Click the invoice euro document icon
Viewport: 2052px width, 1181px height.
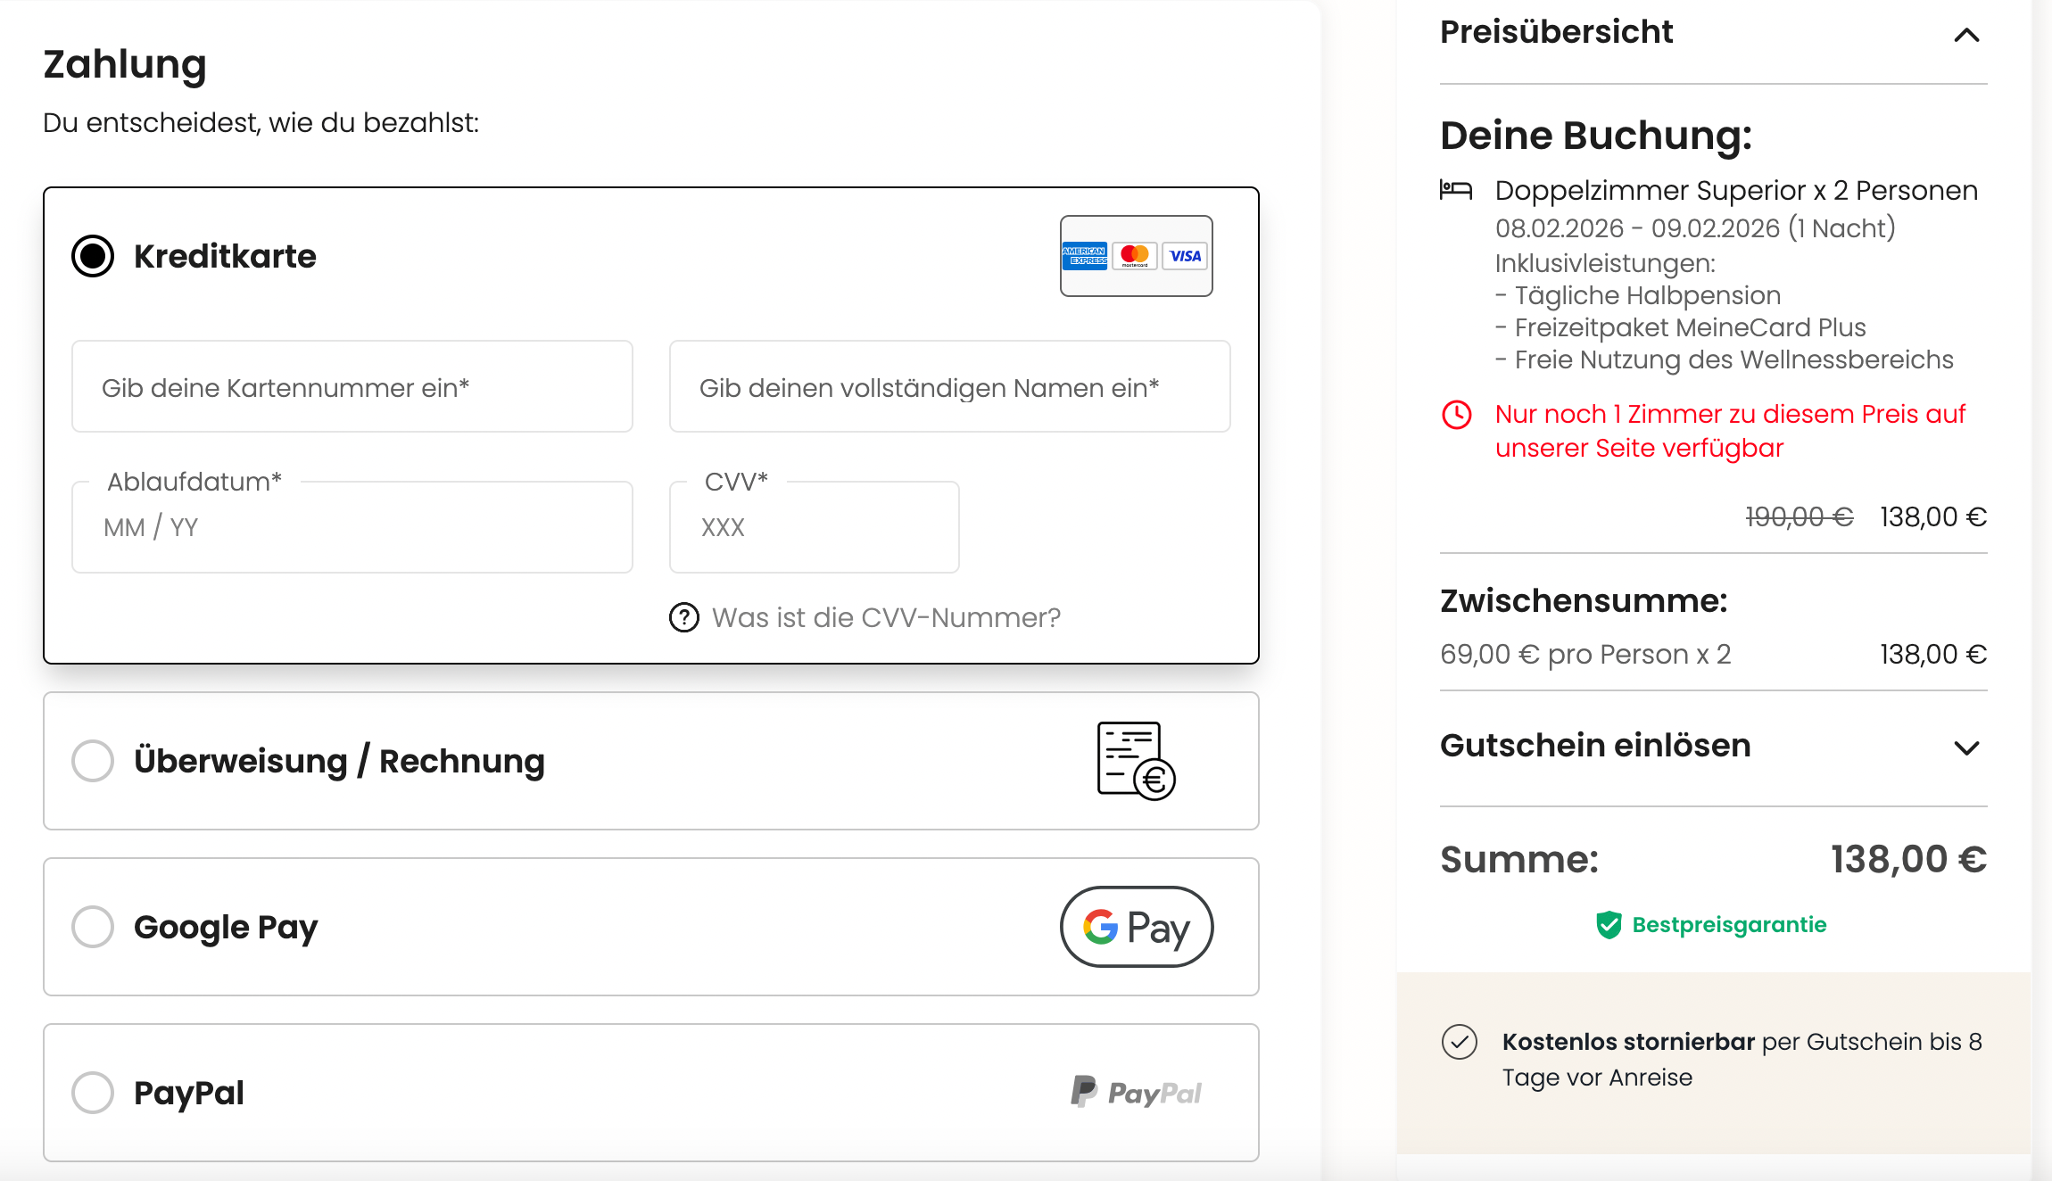pyautogui.click(x=1135, y=761)
